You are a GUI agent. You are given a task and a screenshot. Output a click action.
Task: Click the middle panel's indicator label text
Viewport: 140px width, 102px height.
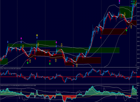pos(11,69)
